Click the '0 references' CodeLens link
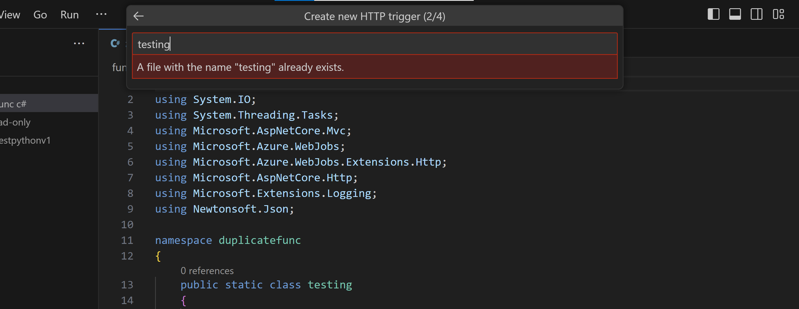This screenshot has height=309, width=799. (x=207, y=271)
